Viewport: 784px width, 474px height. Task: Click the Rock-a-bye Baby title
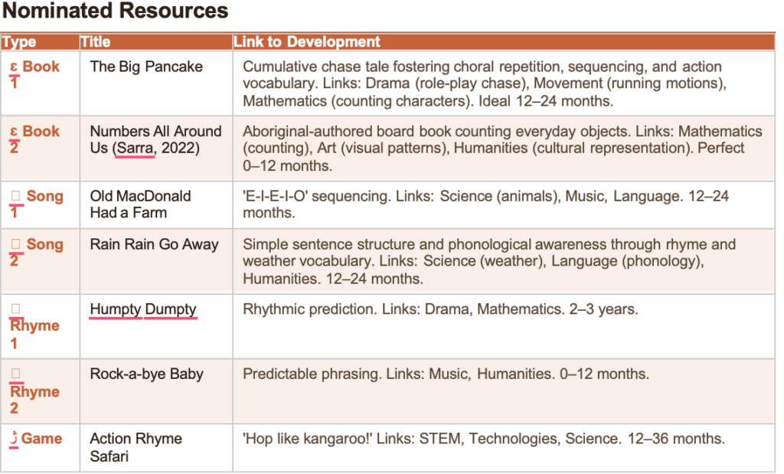(146, 374)
